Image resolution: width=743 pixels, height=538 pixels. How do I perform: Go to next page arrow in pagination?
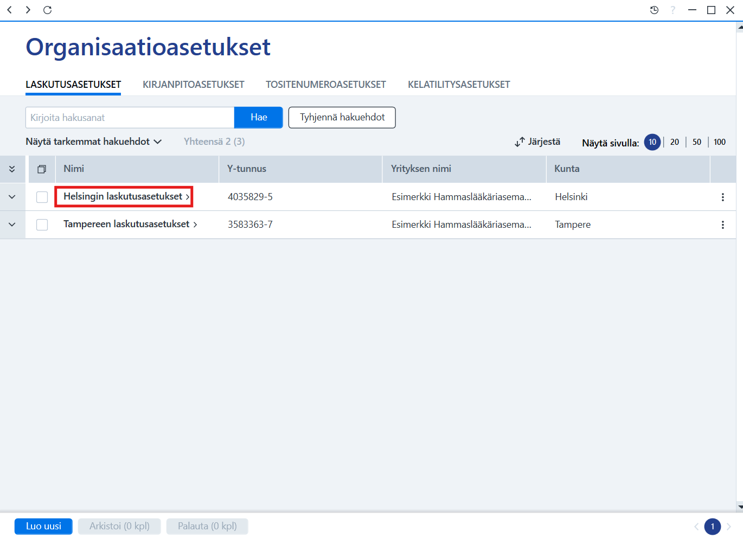(x=729, y=527)
